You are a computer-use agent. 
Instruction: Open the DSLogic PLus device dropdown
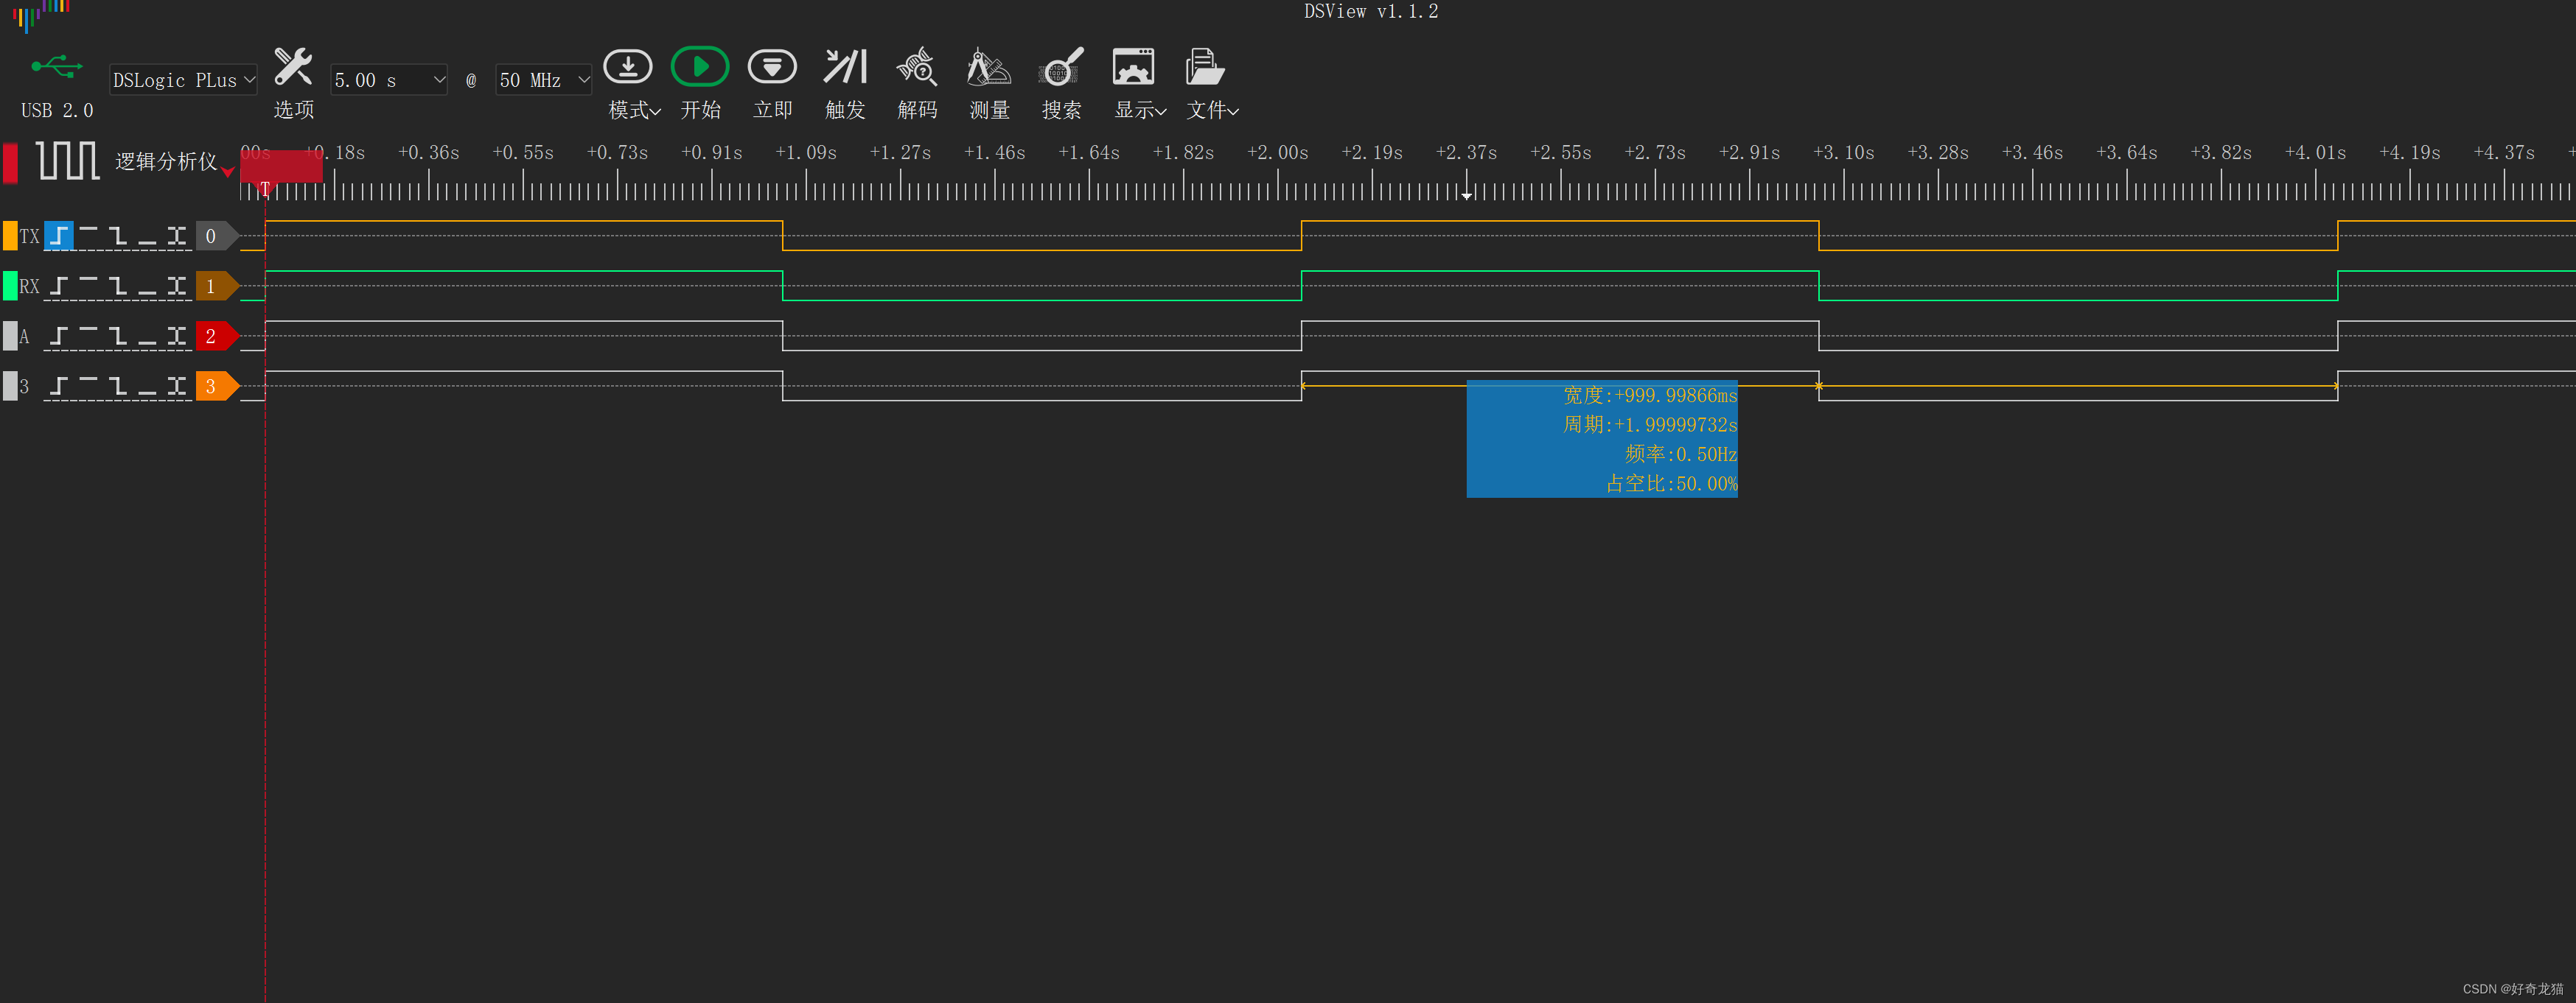183,80
